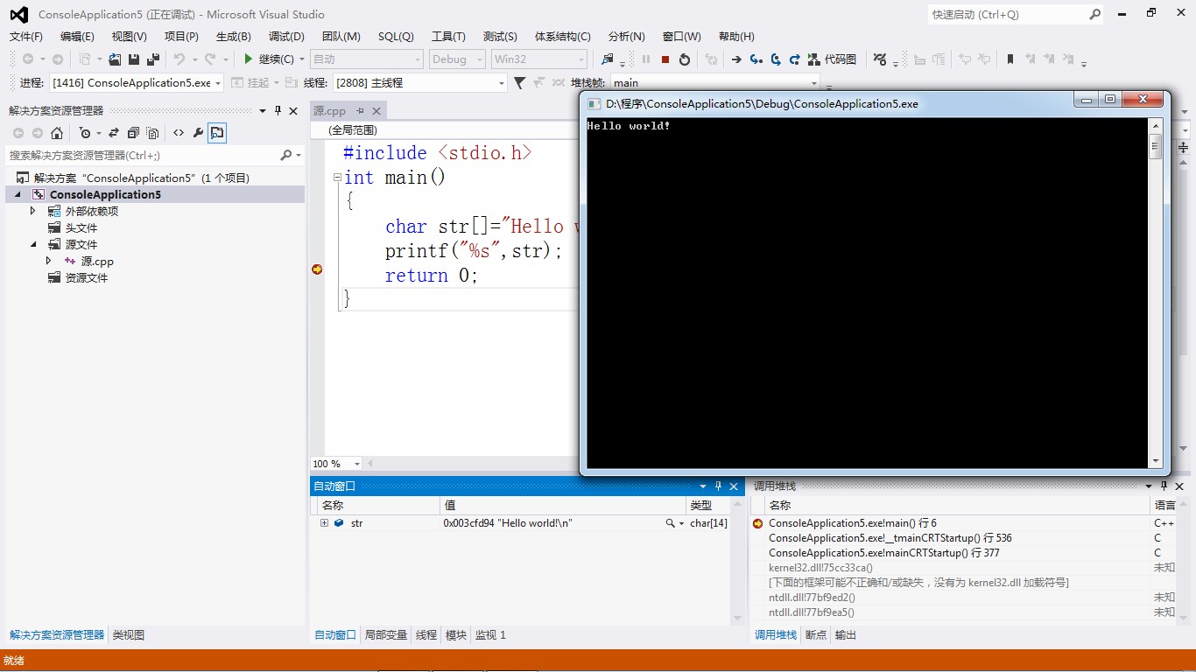Open the 生成(B) menu
The height and width of the screenshot is (672, 1196).
click(x=233, y=37)
